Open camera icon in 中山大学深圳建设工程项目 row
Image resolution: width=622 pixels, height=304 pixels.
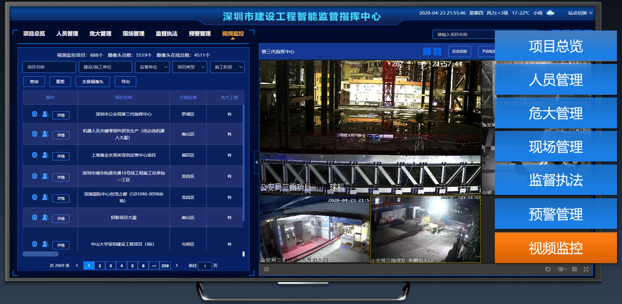coord(35,244)
